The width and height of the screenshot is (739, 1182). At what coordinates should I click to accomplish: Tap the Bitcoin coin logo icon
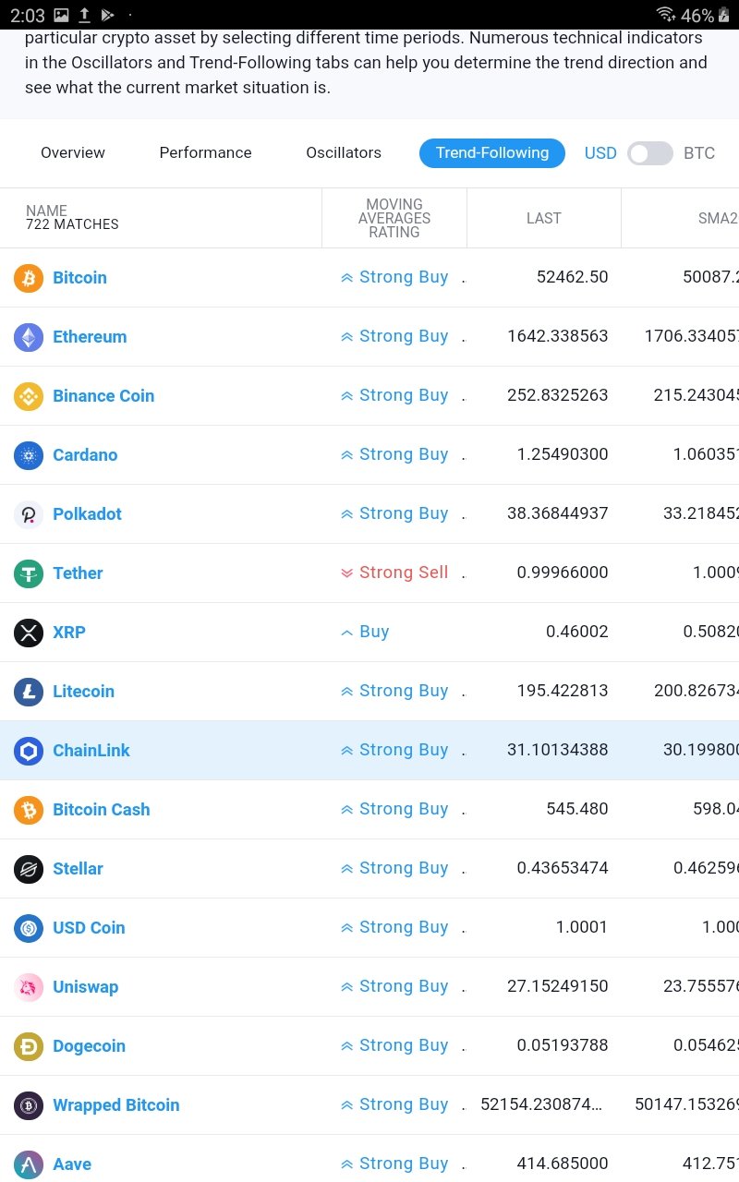(x=29, y=278)
